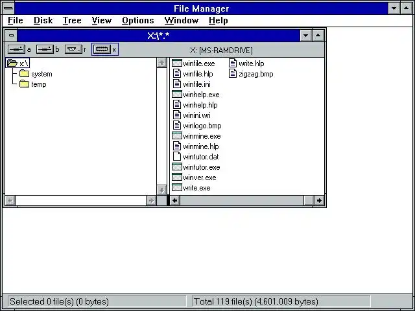Click the winfile.ini document icon
Image resolution: width=415 pixels, height=311 pixels.
(177, 84)
